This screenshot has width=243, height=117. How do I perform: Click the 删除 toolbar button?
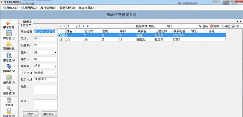pos(215,26)
